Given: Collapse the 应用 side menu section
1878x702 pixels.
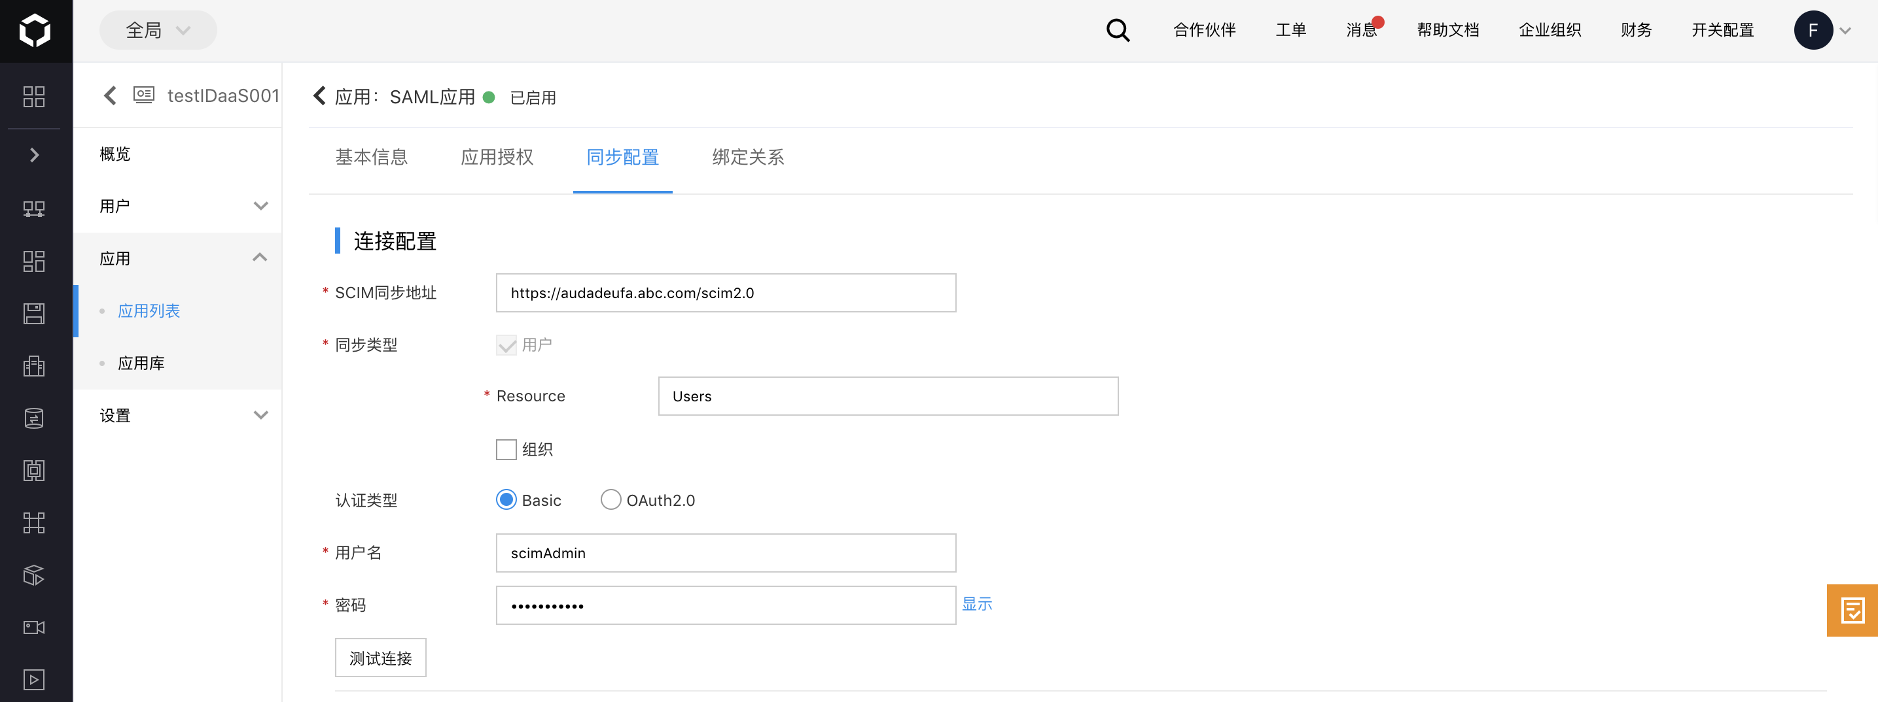Looking at the screenshot, I should (178, 259).
